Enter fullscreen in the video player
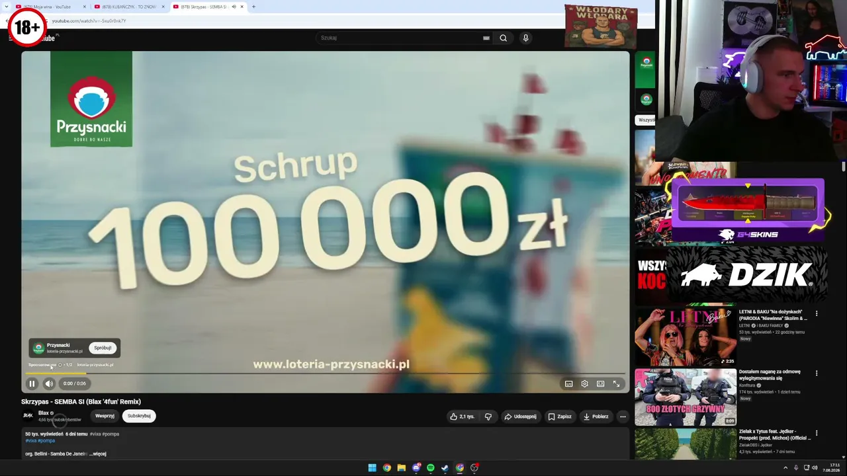This screenshot has height=476, width=847. pos(616,383)
